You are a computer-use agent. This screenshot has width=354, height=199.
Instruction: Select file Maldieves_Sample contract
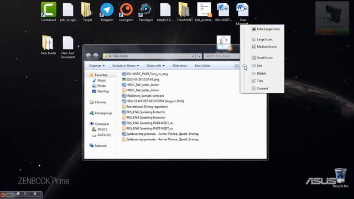pos(143,96)
